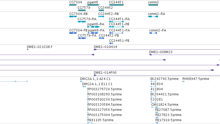Click the EK264431.5prime EST
The height and width of the screenshot is (124, 220).
[153, 97]
